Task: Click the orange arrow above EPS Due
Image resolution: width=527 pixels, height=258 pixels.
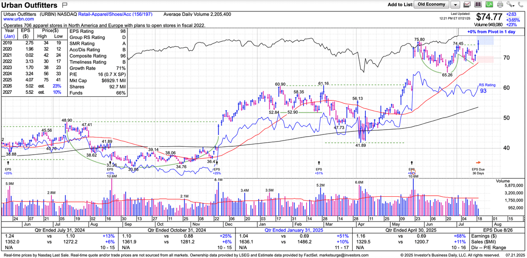Action: pos(480,162)
